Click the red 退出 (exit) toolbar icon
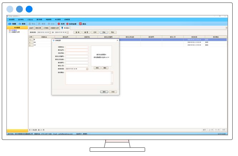238x156 pixels. pos(80,24)
